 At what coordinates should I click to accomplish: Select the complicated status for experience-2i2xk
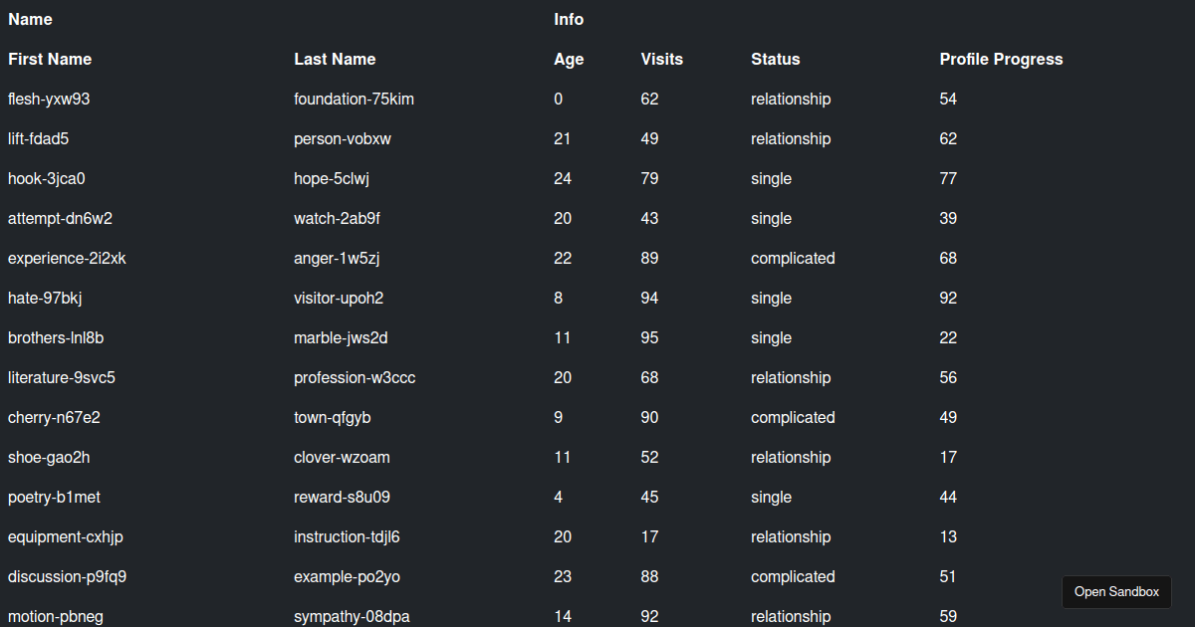793,259
